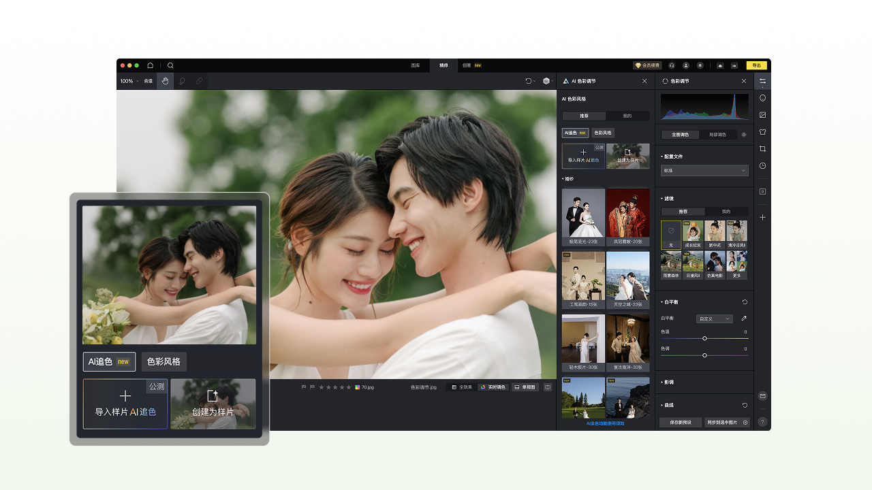872x490 pixels.
Task: Open the 白平衡 custom preset dropdown
Action: pos(714,318)
